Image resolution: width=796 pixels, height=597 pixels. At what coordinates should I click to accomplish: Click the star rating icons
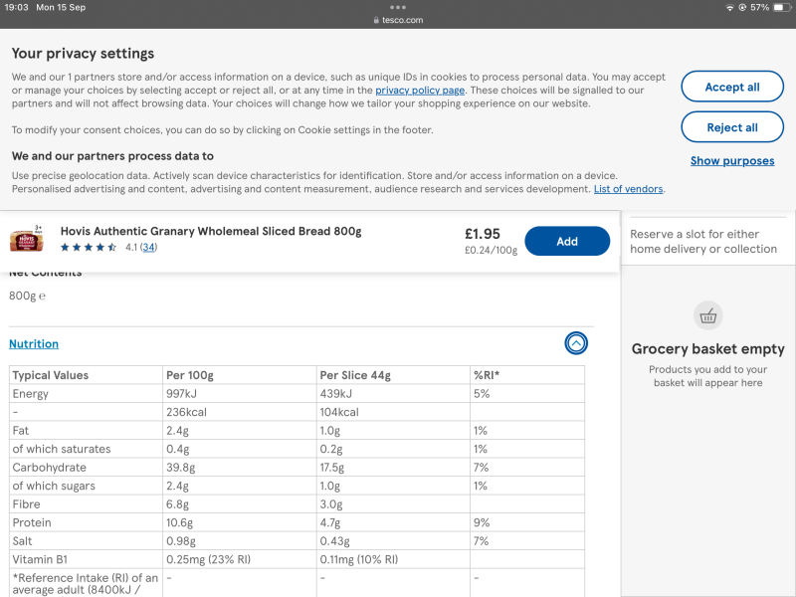[x=90, y=248]
